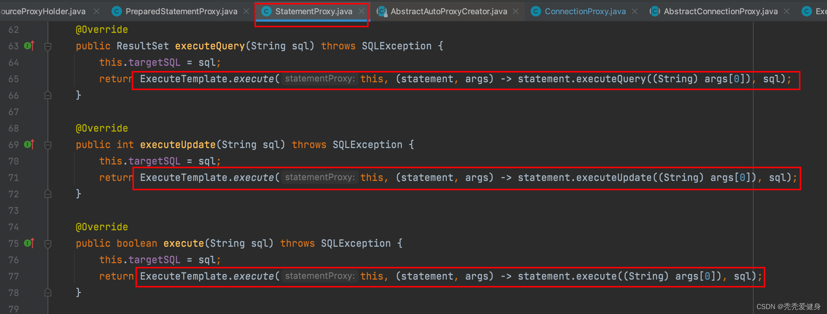This screenshot has height=314, width=827.
Task: Click SQLException on line 63
Action: (x=397, y=46)
